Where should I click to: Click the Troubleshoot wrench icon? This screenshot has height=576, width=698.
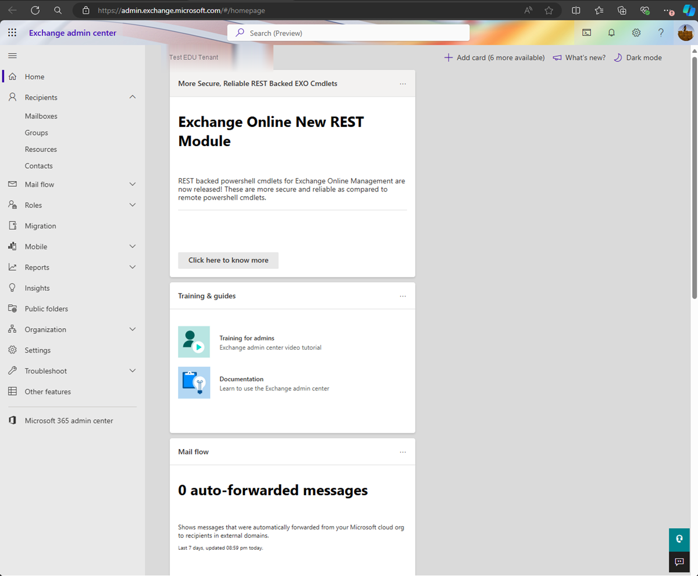[x=12, y=371]
